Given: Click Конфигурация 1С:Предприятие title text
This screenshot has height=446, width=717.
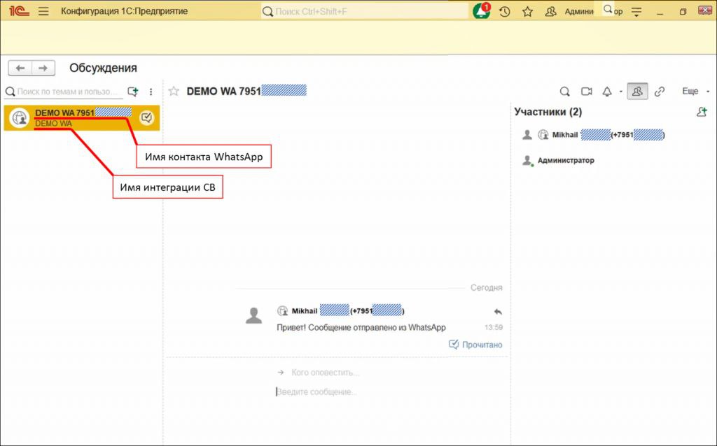Looking at the screenshot, I should (125, 11).
